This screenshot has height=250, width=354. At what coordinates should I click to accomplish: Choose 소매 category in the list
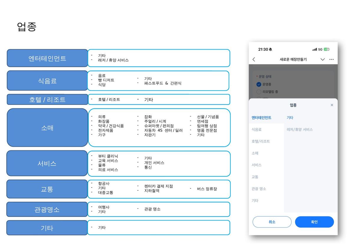click(255, 153)
